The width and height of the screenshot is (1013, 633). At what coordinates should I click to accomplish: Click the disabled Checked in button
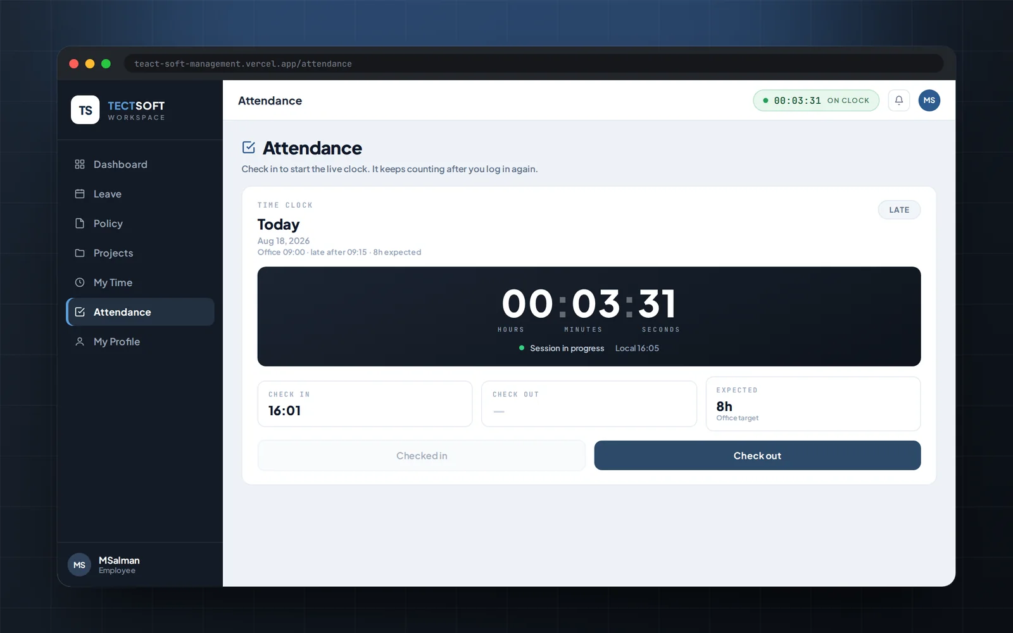[422, 456]
